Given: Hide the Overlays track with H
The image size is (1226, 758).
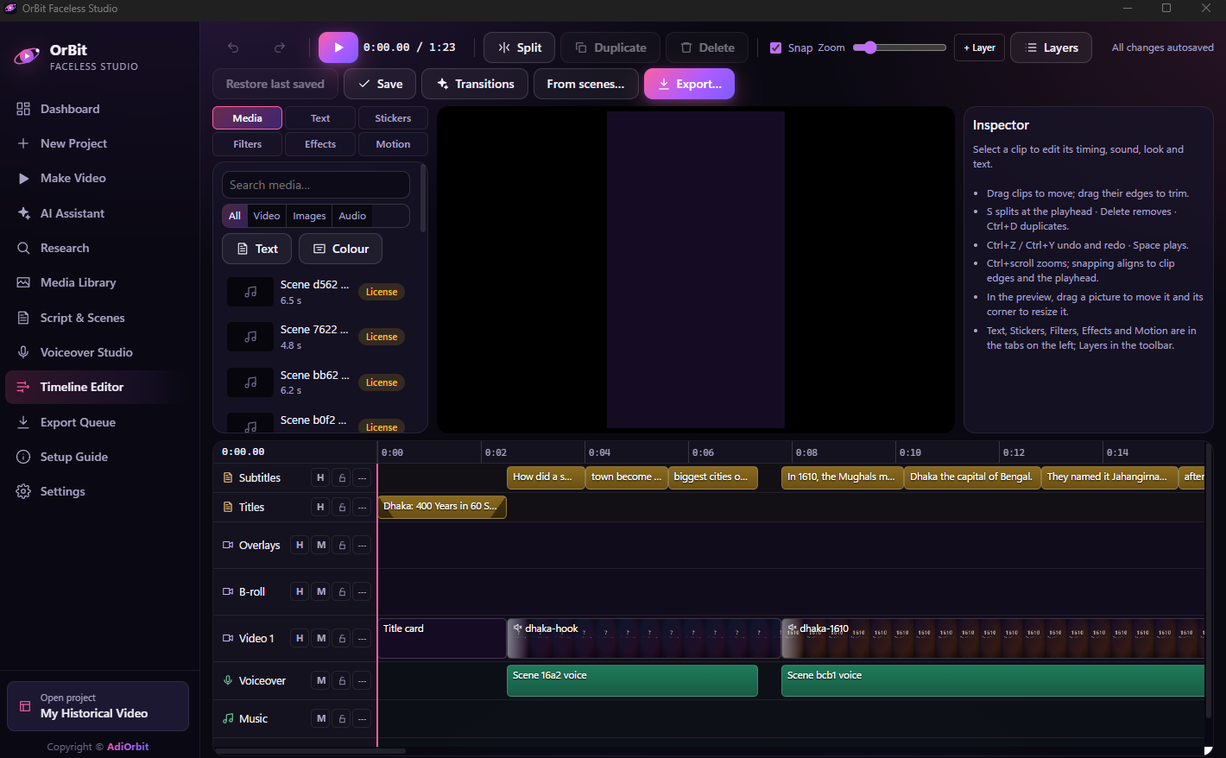Looking at the screenshot, I should pyautogui.click(x=300, y=545).
